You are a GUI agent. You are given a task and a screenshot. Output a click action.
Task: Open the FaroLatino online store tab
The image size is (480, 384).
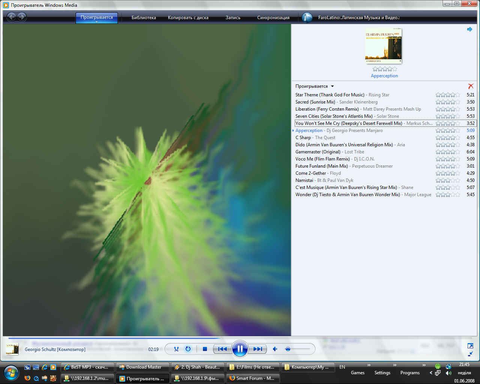pos(359,18)
